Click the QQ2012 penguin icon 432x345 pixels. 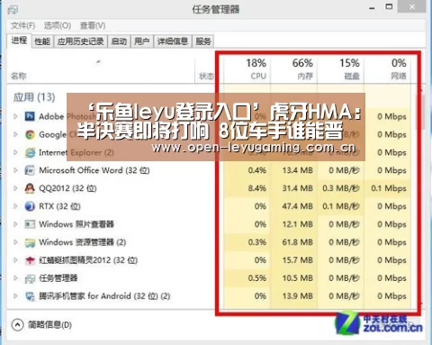tap(30, 188)
